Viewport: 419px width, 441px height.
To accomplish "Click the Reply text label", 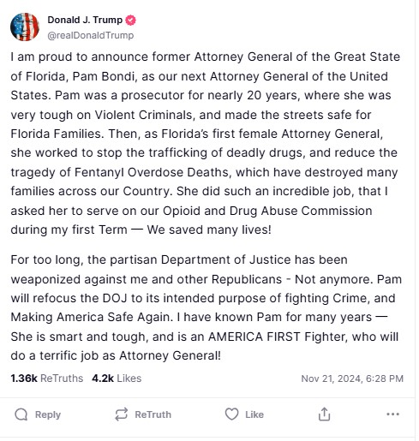I will [48, 414].
